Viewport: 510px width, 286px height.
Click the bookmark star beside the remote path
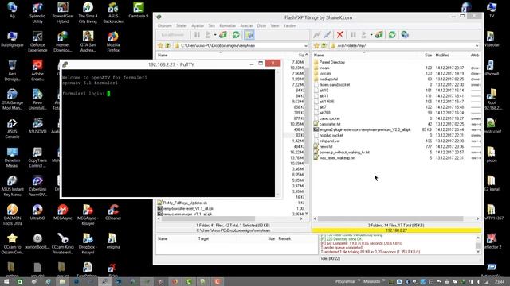tap(316, 46)
